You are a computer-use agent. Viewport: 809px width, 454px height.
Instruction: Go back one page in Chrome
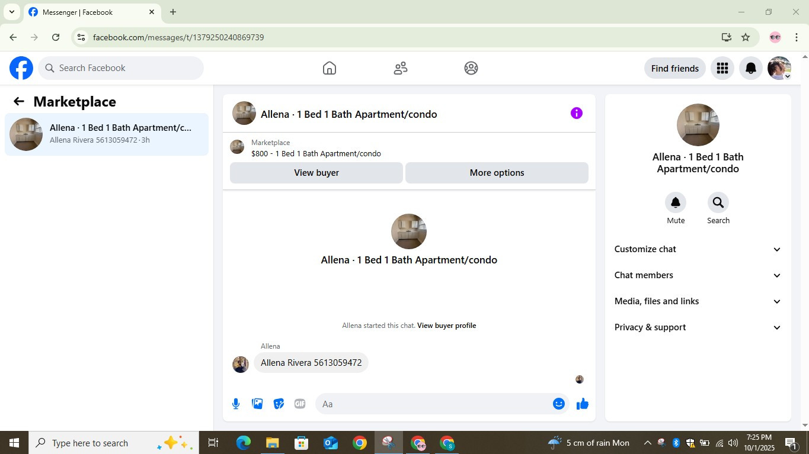coord(13,37)
